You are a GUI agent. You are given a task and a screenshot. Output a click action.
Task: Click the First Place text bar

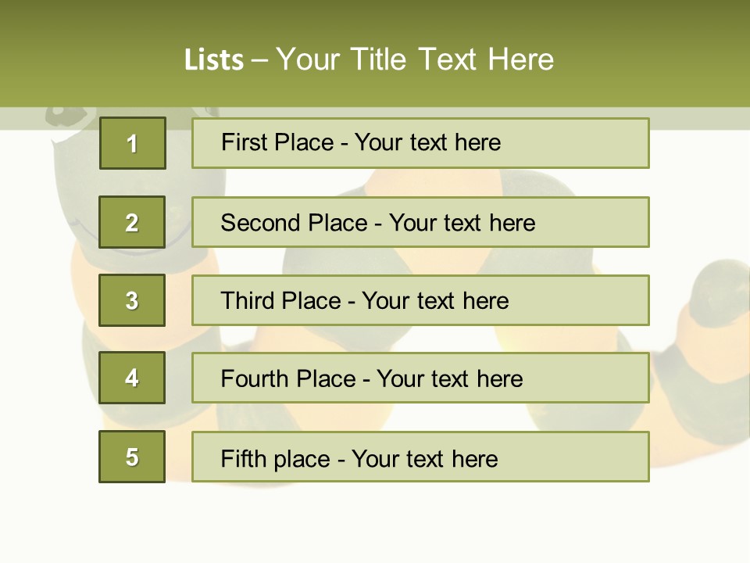point(420,143)
